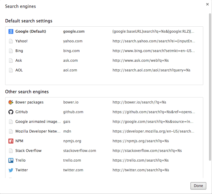Click the Google default search URL
The width and height of the screenshot is (212, 194).
point(153,31)
